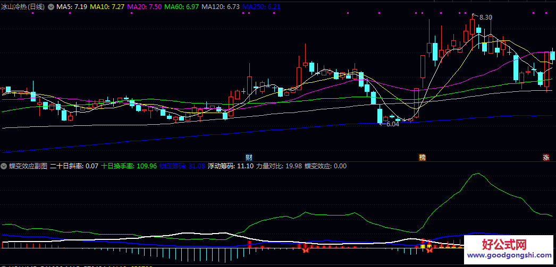Open main chart indicator dropdown next to 冰山冷热
The height and width of the screenshot is (267, 556).
50,7
